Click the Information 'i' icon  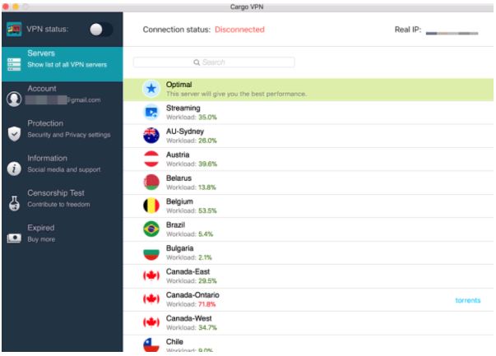[x=14, y=169]
